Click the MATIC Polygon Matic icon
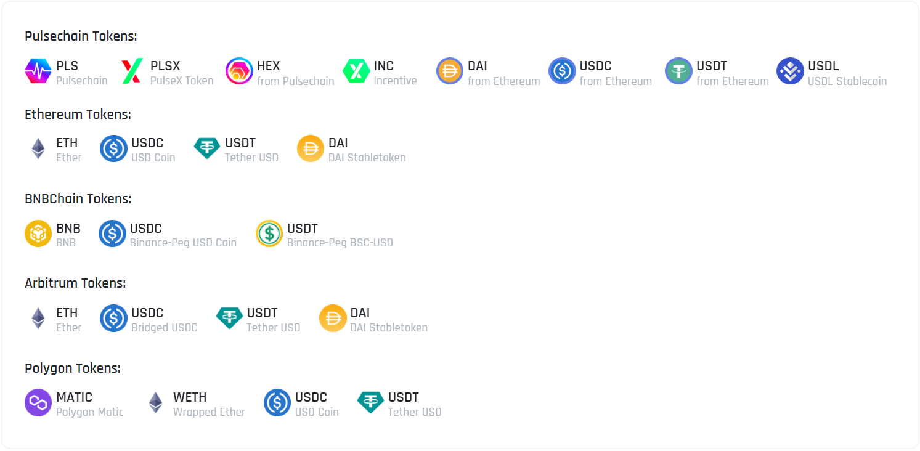This screenshot has height=451, width=920. pyautogui.click(x=38, y=403)
